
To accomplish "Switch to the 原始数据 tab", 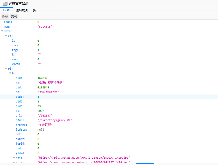I will coord(21,10).
